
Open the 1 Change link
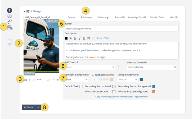pyautogui.click(x=36, y=11)
